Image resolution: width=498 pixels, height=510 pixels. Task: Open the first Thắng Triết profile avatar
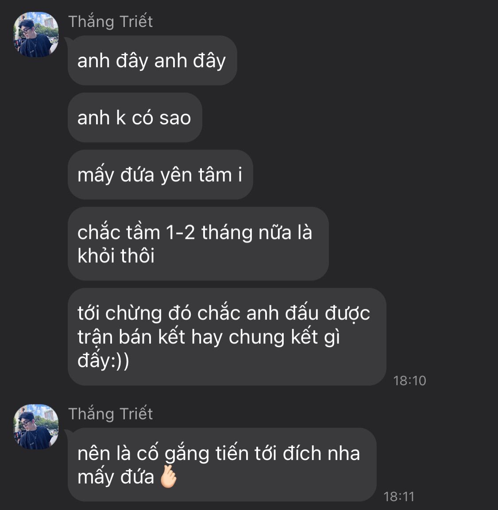click(36, 35)
